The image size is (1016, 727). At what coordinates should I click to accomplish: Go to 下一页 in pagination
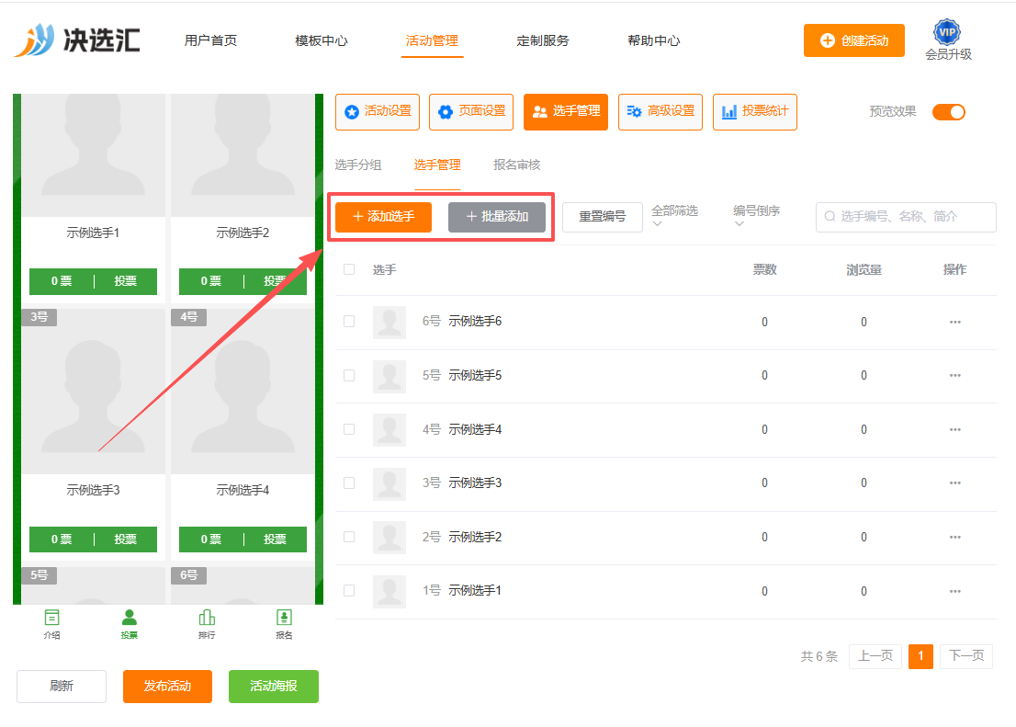966,656
